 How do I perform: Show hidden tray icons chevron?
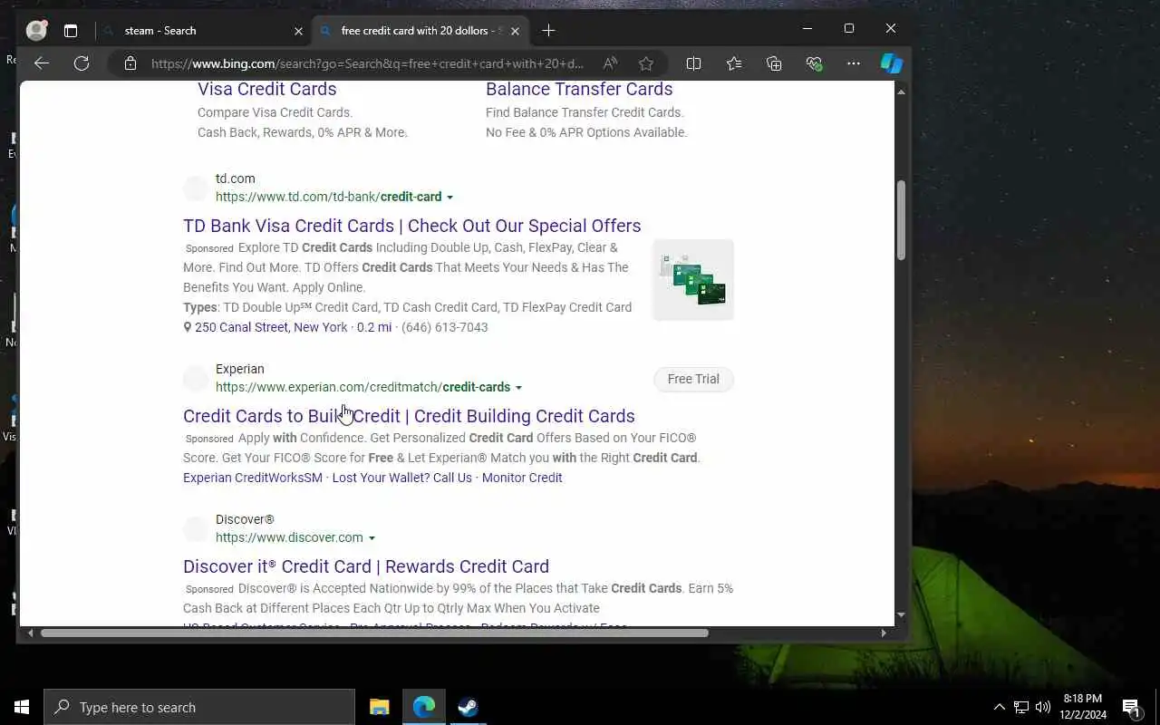(x=1000, y=707)
